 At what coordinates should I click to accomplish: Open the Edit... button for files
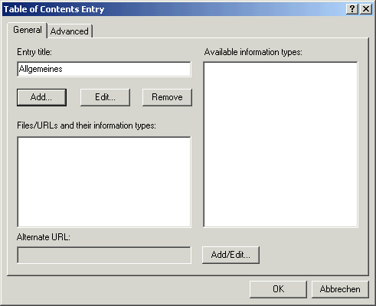tap(105, 97)
